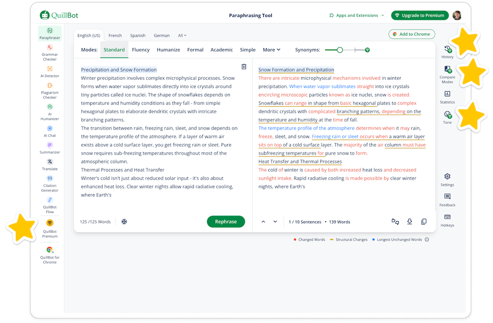Click the Synonyms slider handle

pyautogui.click(x=340, y=50)
